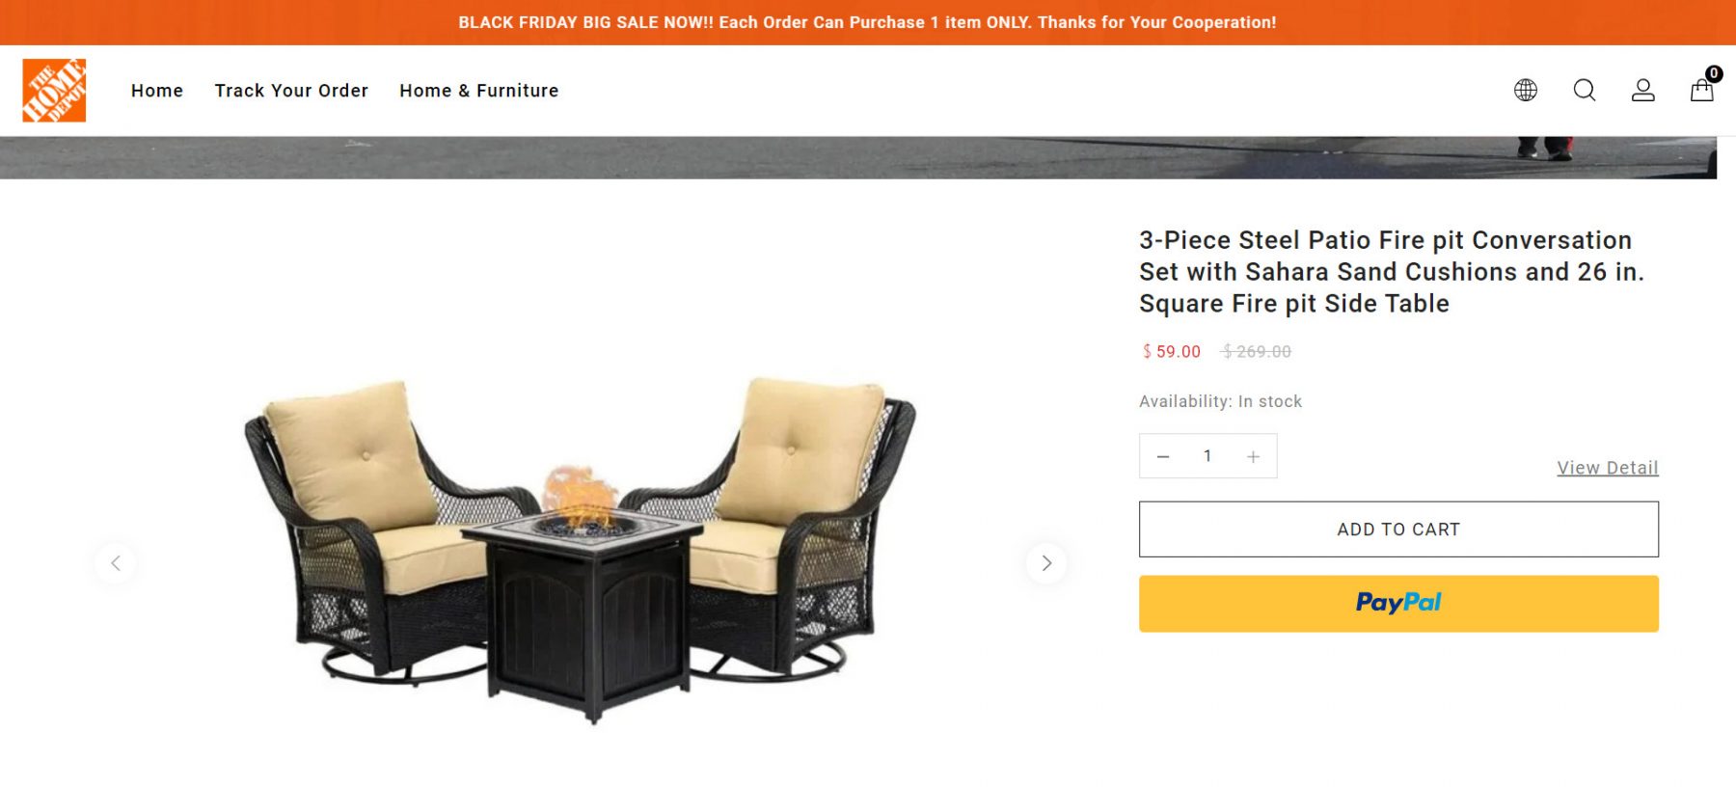Decrease quantity with the minus stepper
The width and height of the screenshot is (1736, 787).
[1163, 455]
